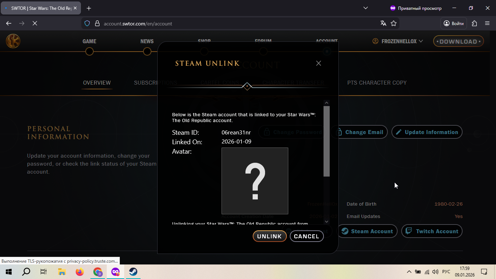Image resolution: width=496 pixels, height=279 pixels.
Task: Click the dialog scrollbar up arrow
Action: tap(326, 103)
